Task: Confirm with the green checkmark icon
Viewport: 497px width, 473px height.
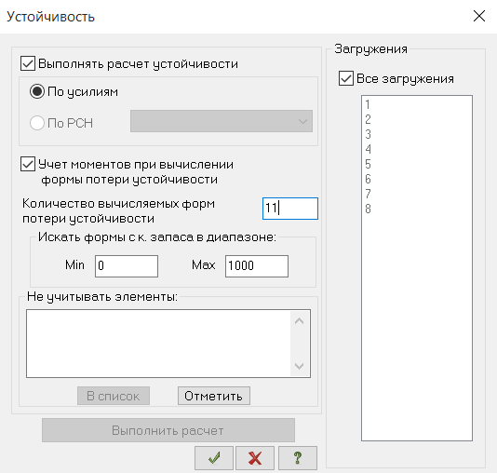Action: tap(214, 458)
